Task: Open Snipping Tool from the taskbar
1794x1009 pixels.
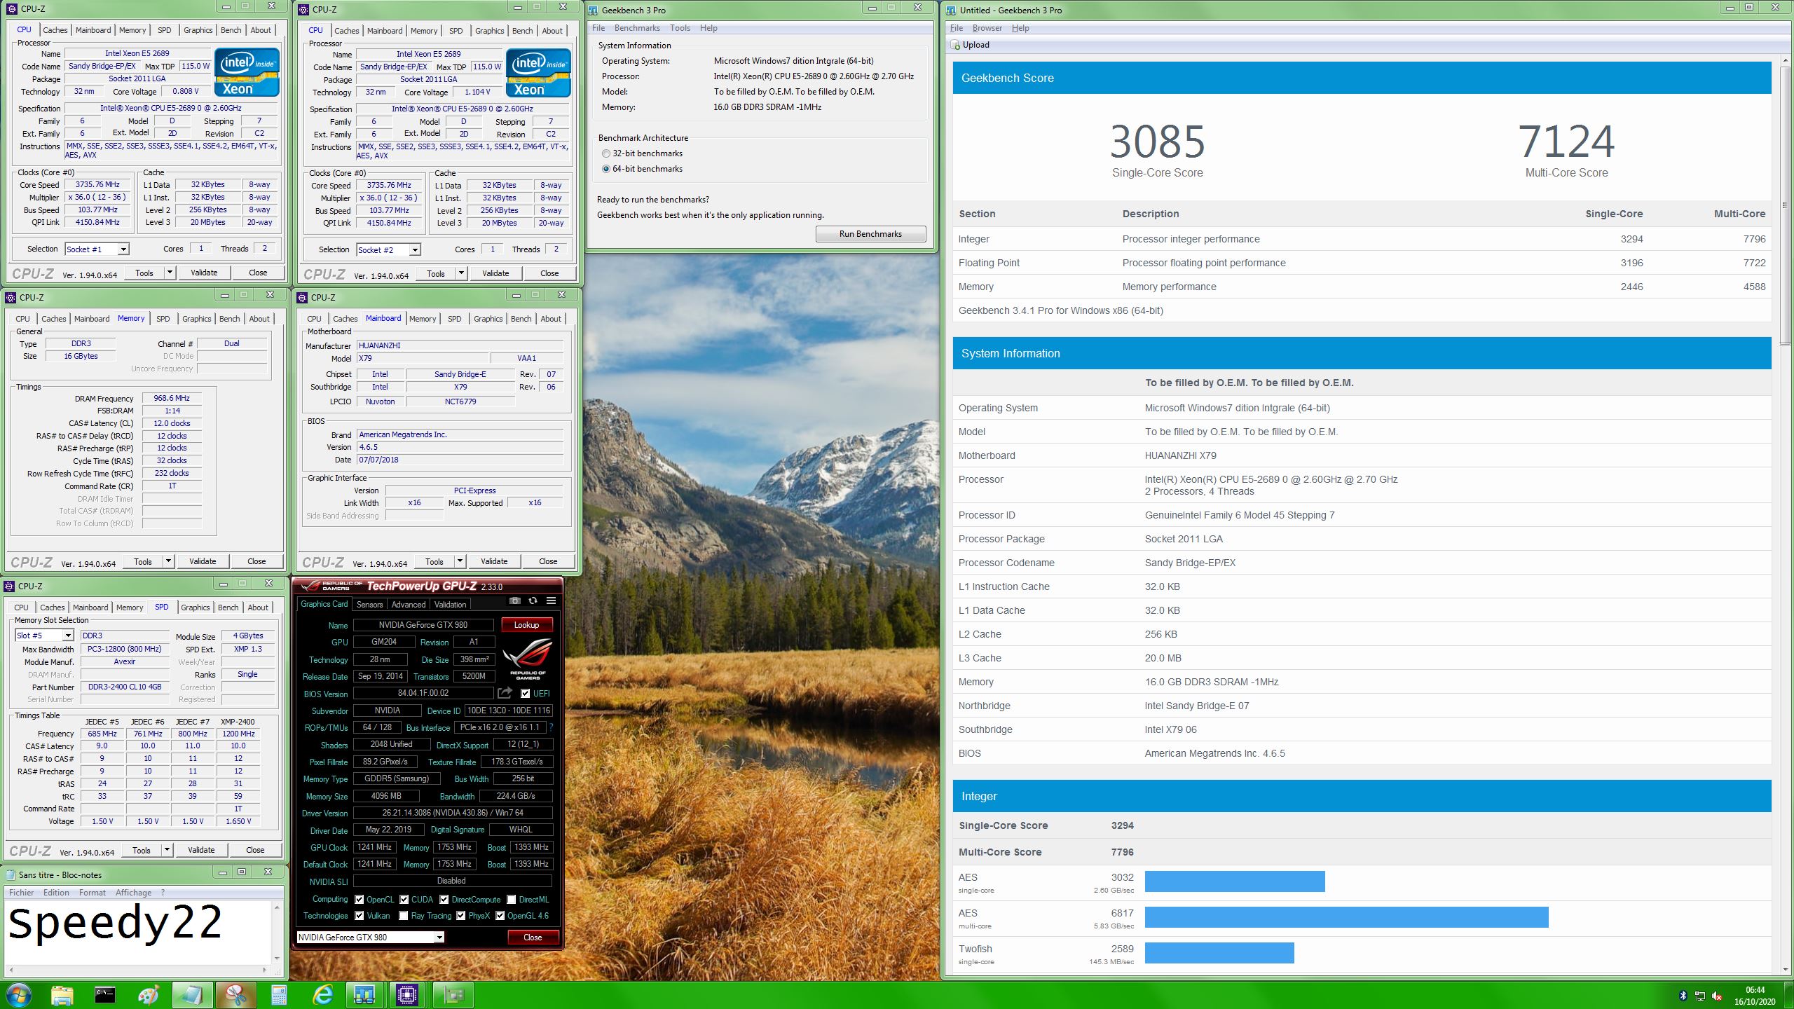Action: pyautogui.click(x=236, y=995)
